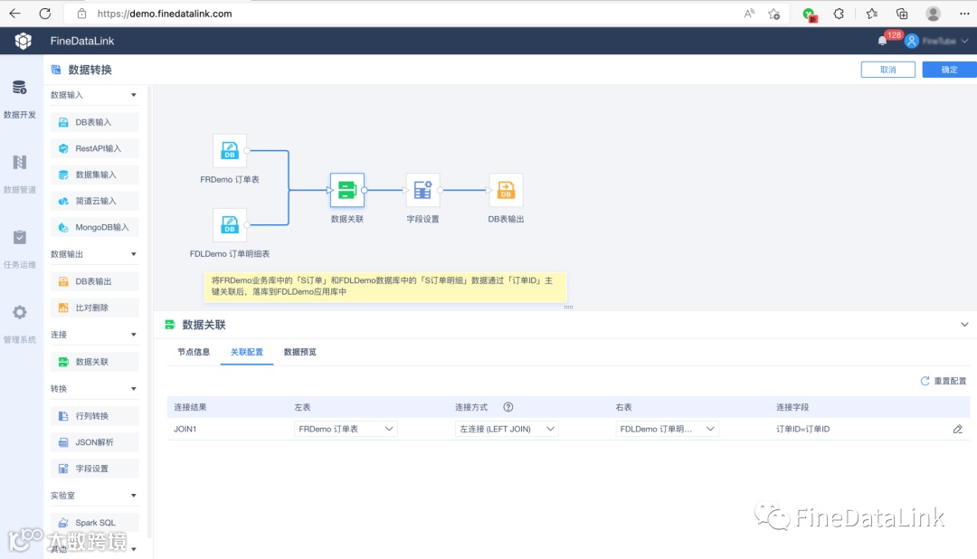Pick DB表输入 from the component list
Image resolution: width=977 pixels, height=559 pixels.
click(95, 122)
